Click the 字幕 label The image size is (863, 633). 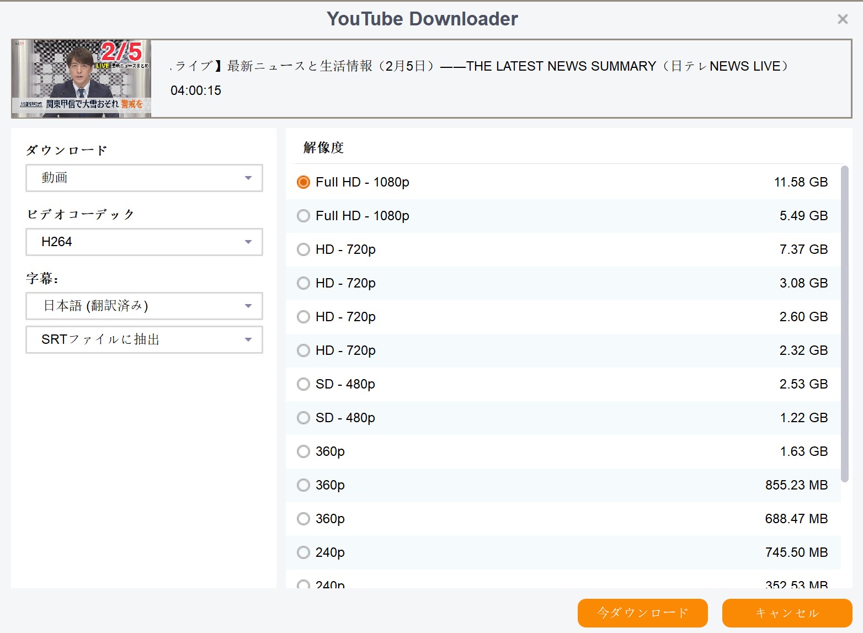pyautogui.click(x=42, y=278)
